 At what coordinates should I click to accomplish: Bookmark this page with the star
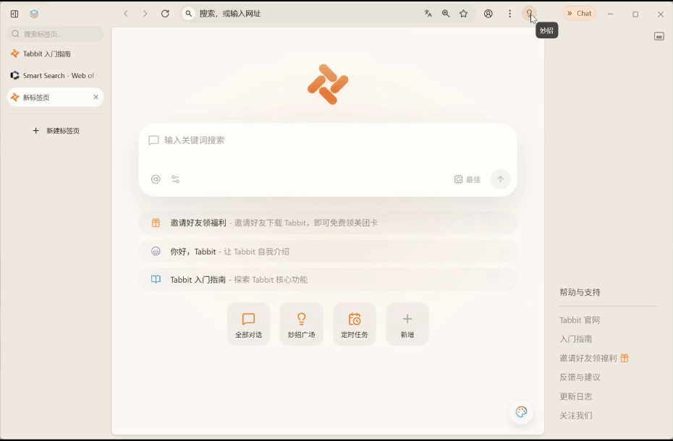click(x=464, y=14)
